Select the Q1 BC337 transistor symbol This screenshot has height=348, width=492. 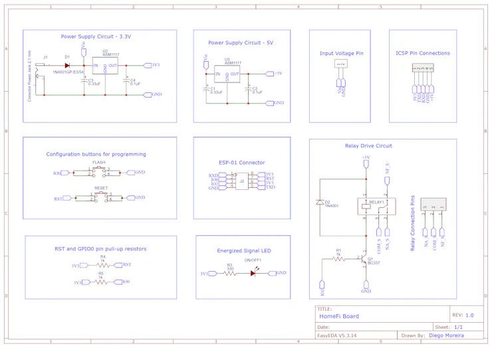point(364,260)
